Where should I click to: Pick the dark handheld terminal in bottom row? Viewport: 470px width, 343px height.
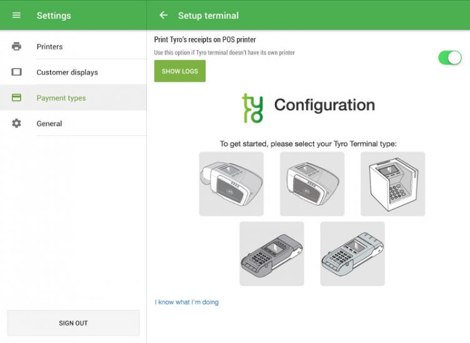coord(272,254)
